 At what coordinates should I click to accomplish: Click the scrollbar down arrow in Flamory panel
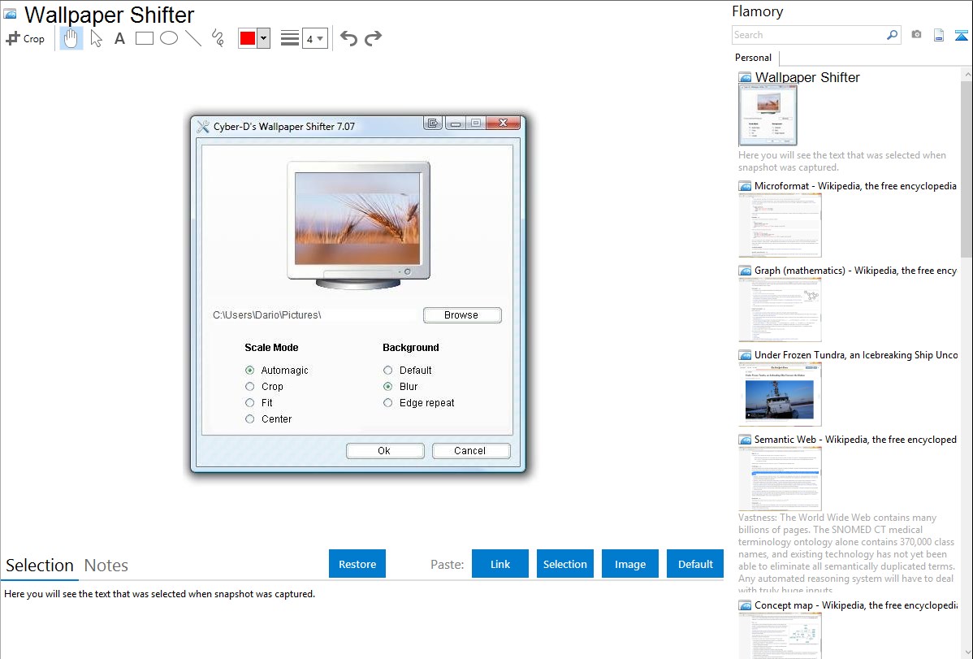[967, 652]
